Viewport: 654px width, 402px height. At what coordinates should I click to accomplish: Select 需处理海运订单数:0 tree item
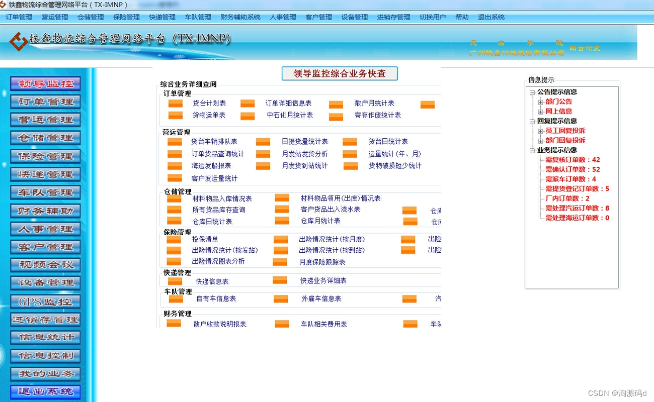coord(577,218)
